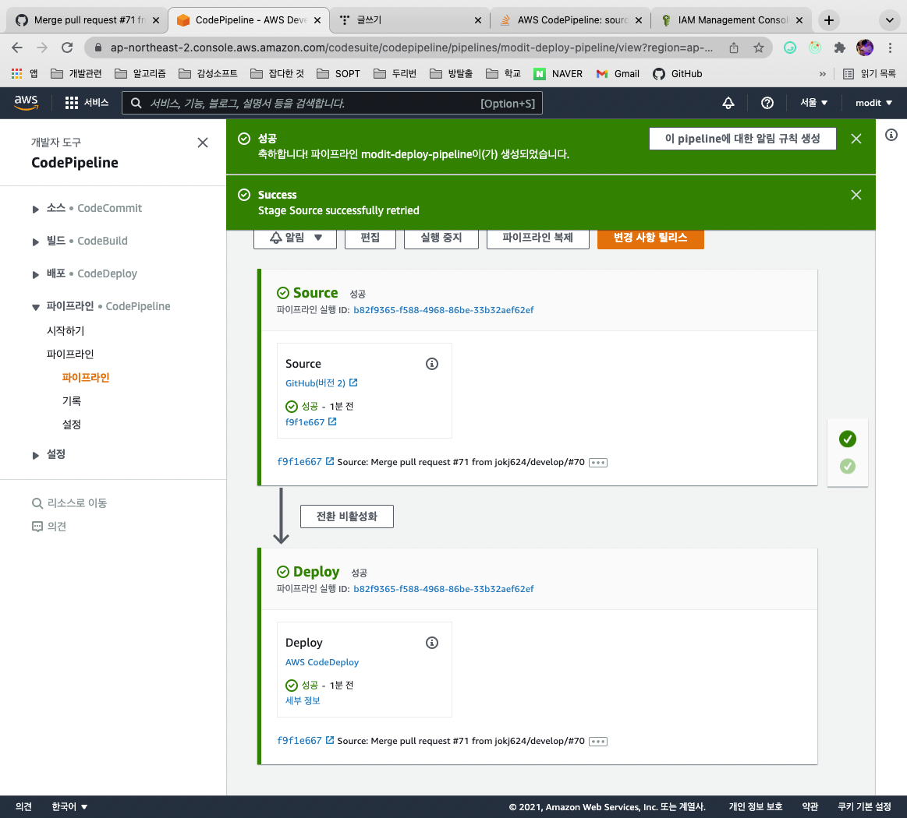Screen dimensions: 907x818
Task: Focus the AWS services search field
Action: pos(332,103)
